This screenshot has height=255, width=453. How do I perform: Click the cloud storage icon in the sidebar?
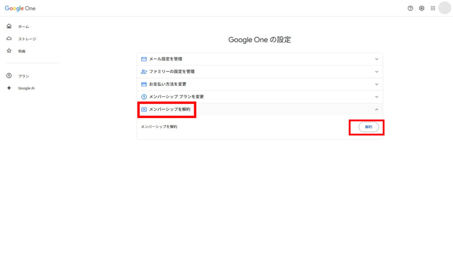click(9, 39)
